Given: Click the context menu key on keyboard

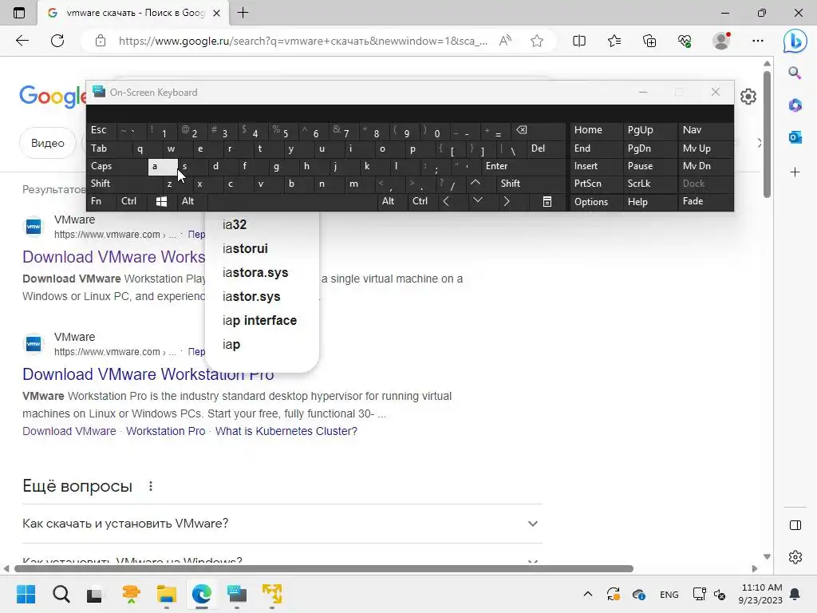Looking at the screenshot, I should pos(547,201).
